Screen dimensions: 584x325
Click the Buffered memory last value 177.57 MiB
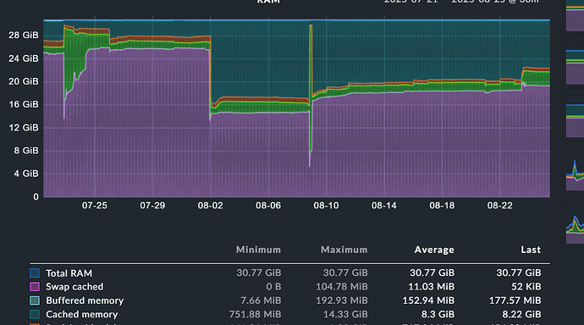pyautogui.click(x=515, y=300)
